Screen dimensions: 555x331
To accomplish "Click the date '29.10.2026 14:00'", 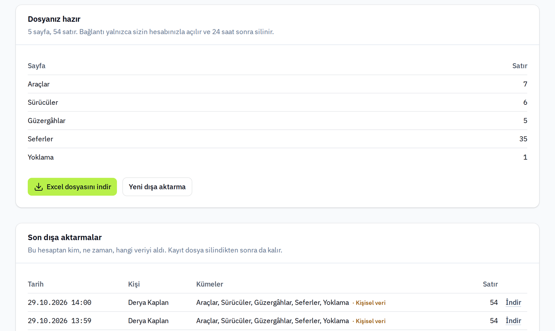I will pos(59,303).
